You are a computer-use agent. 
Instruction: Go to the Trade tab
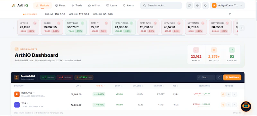click(x=77, y=5)
